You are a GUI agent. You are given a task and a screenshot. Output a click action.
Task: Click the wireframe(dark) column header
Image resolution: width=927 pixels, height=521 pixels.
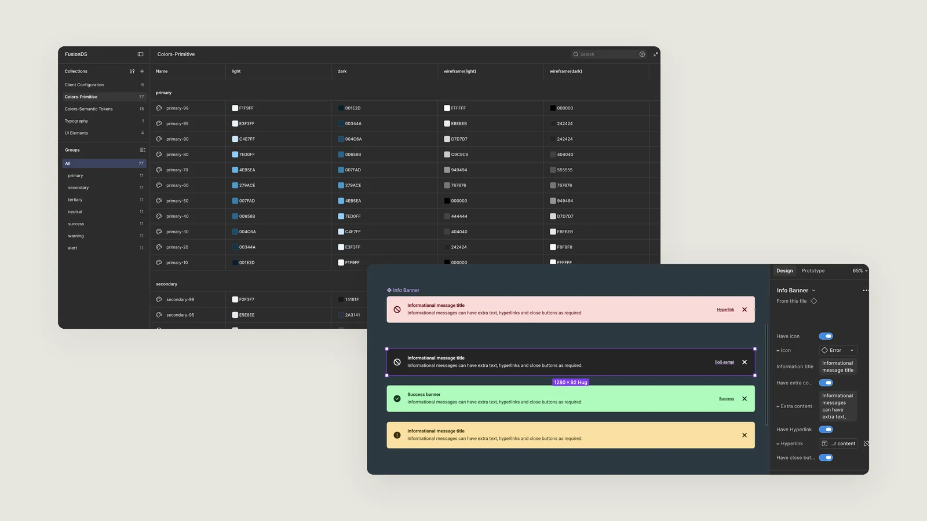point(565,71)
